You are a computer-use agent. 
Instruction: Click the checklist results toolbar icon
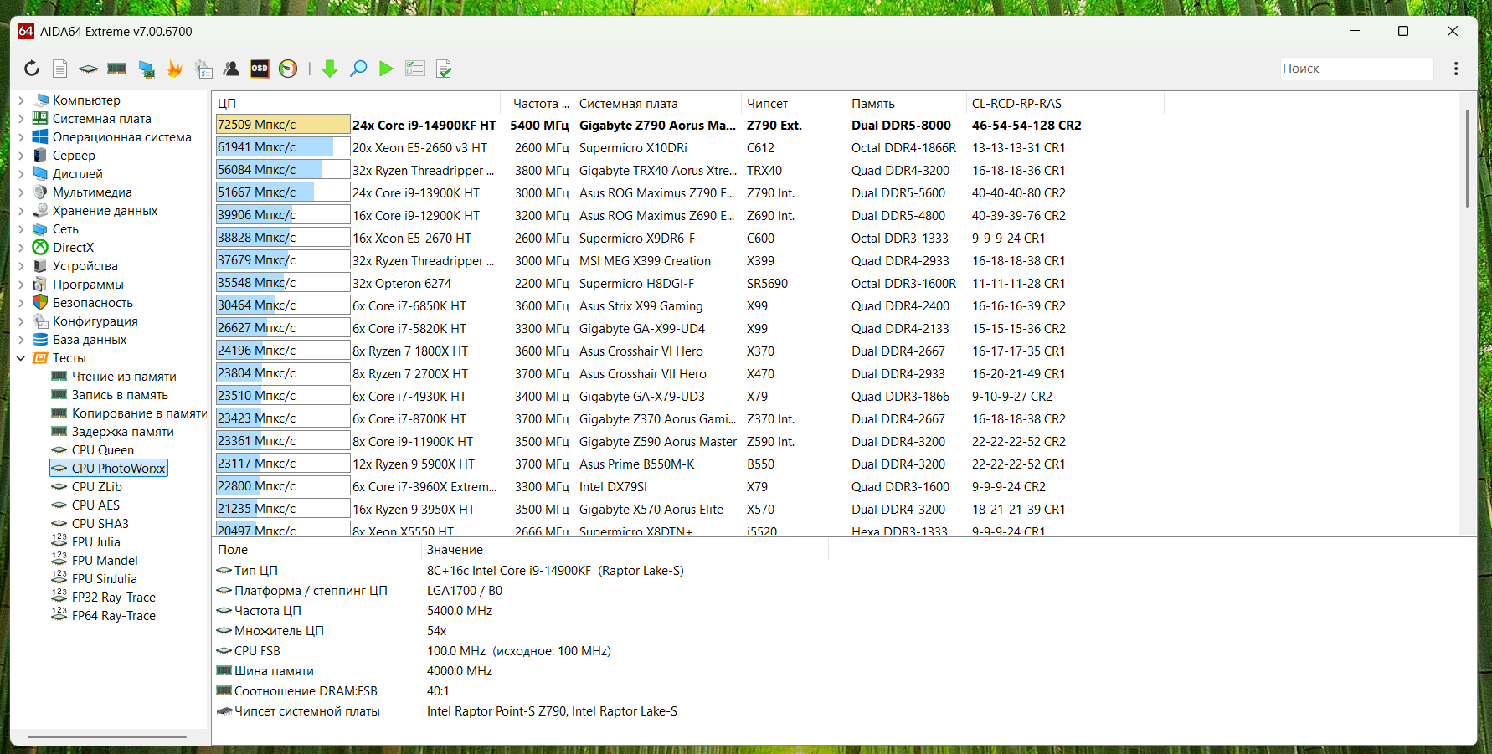[x=415, y=69]
